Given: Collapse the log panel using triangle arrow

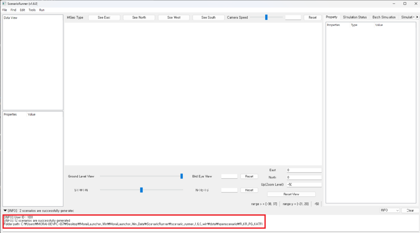Looking at the screenshot, I should [5, 210].
